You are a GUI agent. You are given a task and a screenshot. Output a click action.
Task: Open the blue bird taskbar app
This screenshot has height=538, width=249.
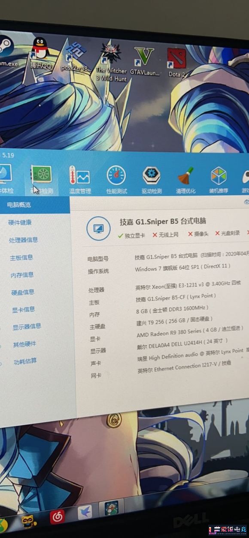(85, 512)
